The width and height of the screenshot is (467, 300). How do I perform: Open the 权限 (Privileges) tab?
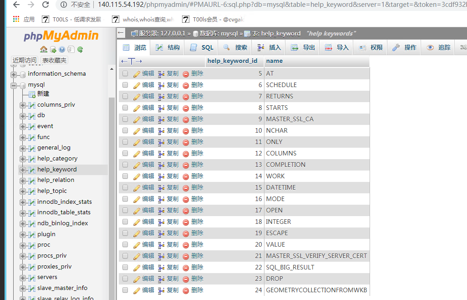click(370, 47)
